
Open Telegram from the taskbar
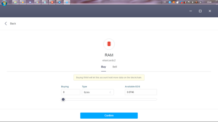(60, 2)
